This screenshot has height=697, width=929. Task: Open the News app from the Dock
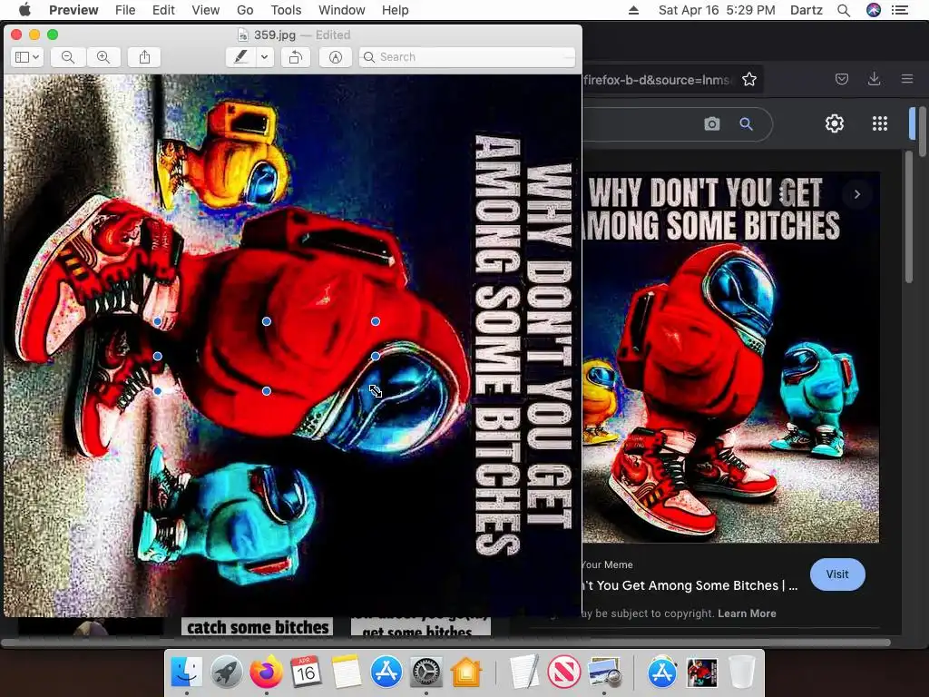(563, 672)
